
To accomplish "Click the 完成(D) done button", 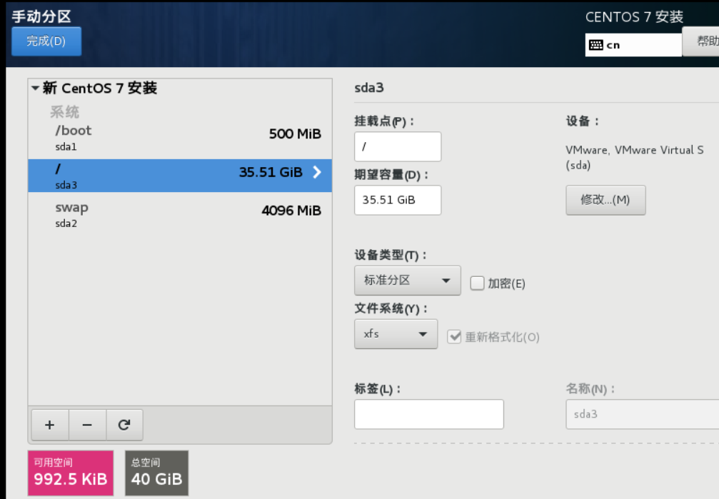I will click(x=46, y=41).
